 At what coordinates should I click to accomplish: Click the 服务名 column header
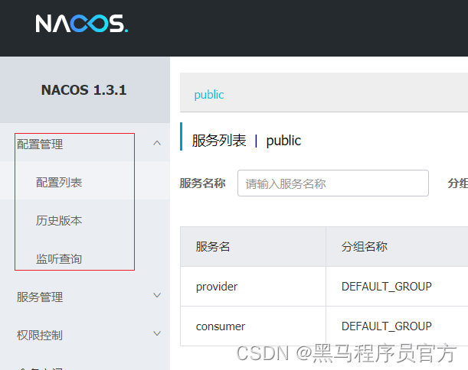213,246
